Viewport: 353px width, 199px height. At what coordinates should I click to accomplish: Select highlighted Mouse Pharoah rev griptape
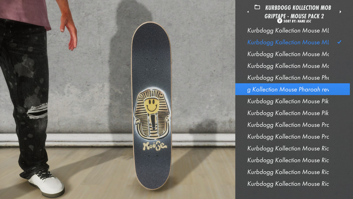pyautogui.click(x=293, y=89)
